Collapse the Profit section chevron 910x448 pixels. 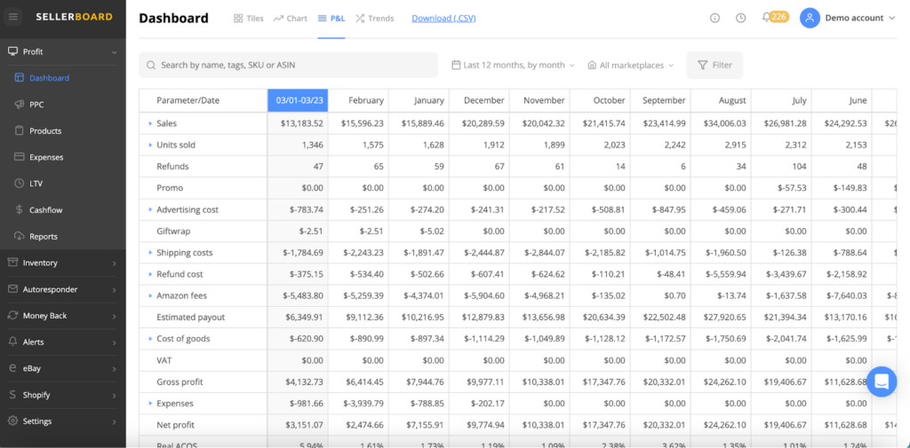pyautogui.click(x=114, y=52)
